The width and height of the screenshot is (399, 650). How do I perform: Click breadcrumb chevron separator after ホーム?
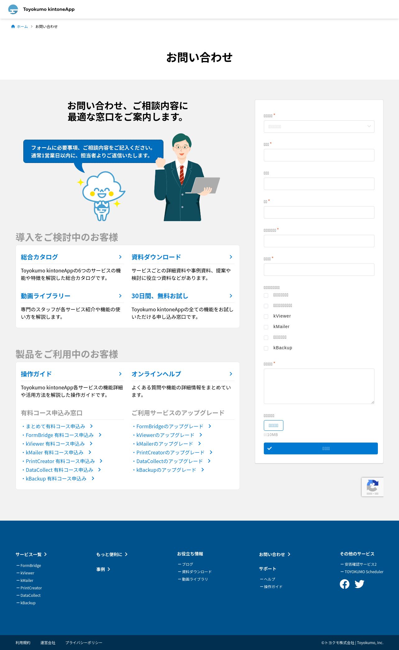point(31,26)
